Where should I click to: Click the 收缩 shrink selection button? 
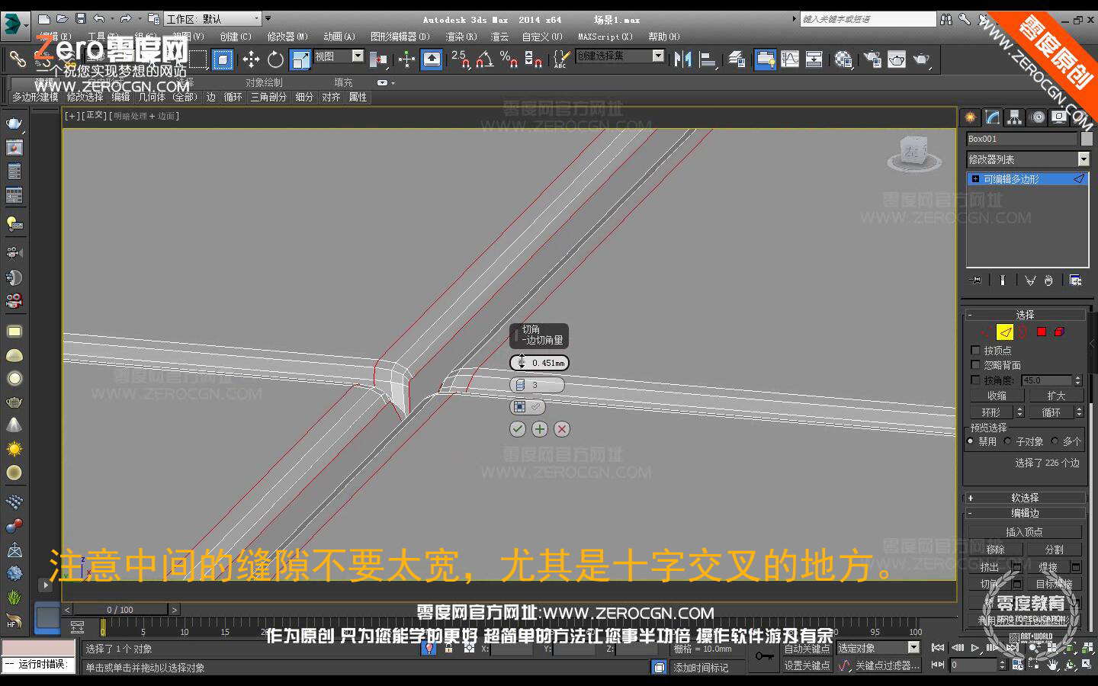pyautogui.click(x=997, y=396)
